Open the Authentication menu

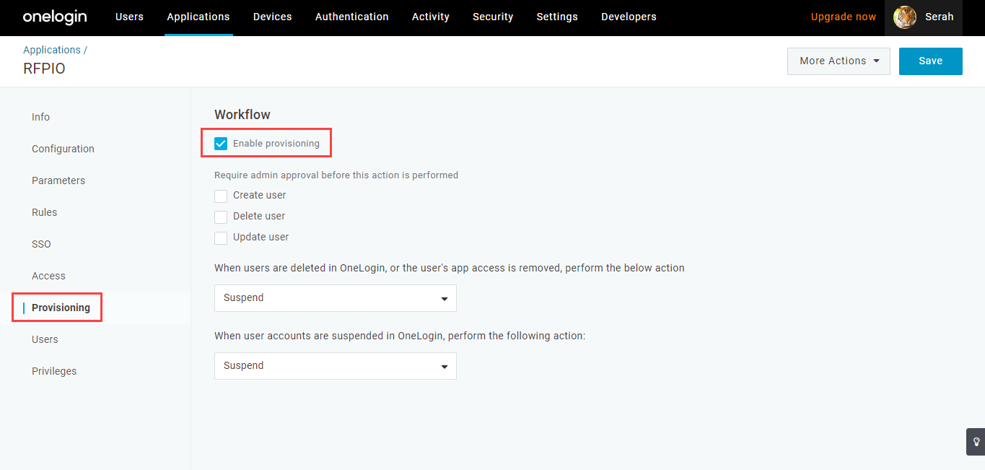(352, 17)
